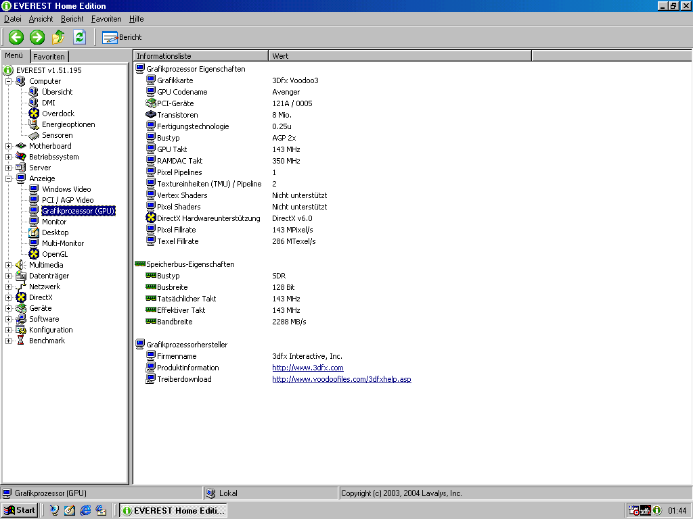Click the Multi-Monitor icon in tree
The image size is (693, 519).
point(34,243)
